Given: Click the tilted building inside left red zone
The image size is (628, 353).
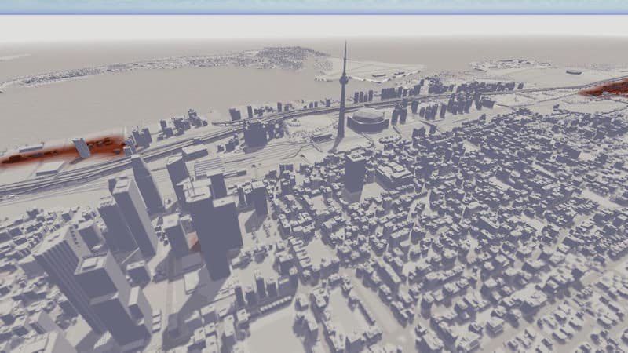Looking at the screenshot, I should [x=82, y=148].
